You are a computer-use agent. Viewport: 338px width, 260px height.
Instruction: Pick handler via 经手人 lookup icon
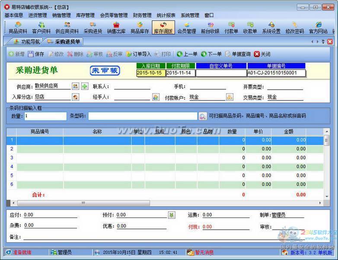tap(156, 97)
